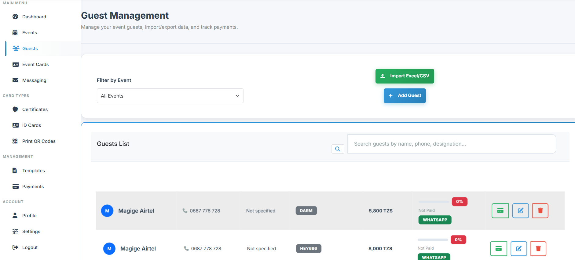Open ID Cards label in the sidebar
This screenshot has width=575, height=260.
point(31,125)
